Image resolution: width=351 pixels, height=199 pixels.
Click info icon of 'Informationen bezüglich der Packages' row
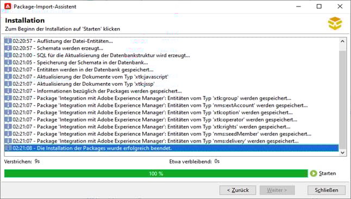pyautogui.click(x=8, y=91)
